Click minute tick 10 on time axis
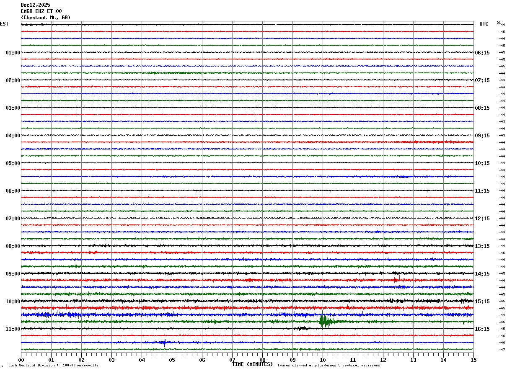 pyautogui.click(x=323, y=360)
